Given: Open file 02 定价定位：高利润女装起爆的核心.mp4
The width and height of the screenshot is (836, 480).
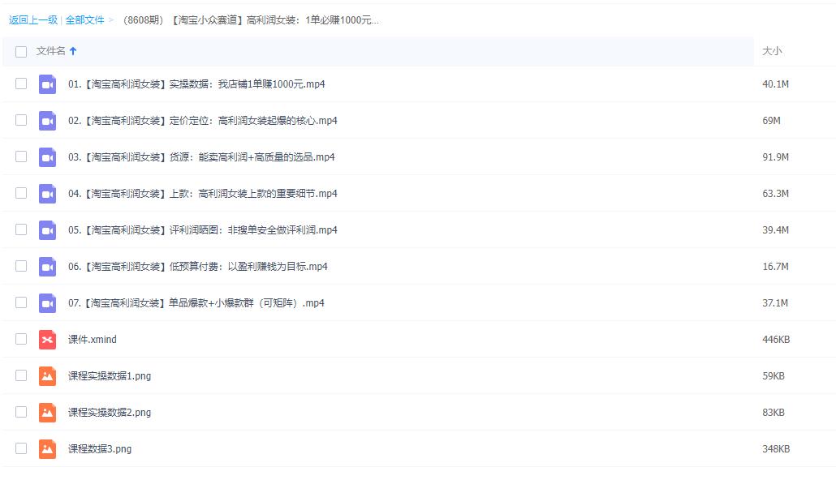Looking at the screenshot, I should pyautogui.click(x=203, y=121).
